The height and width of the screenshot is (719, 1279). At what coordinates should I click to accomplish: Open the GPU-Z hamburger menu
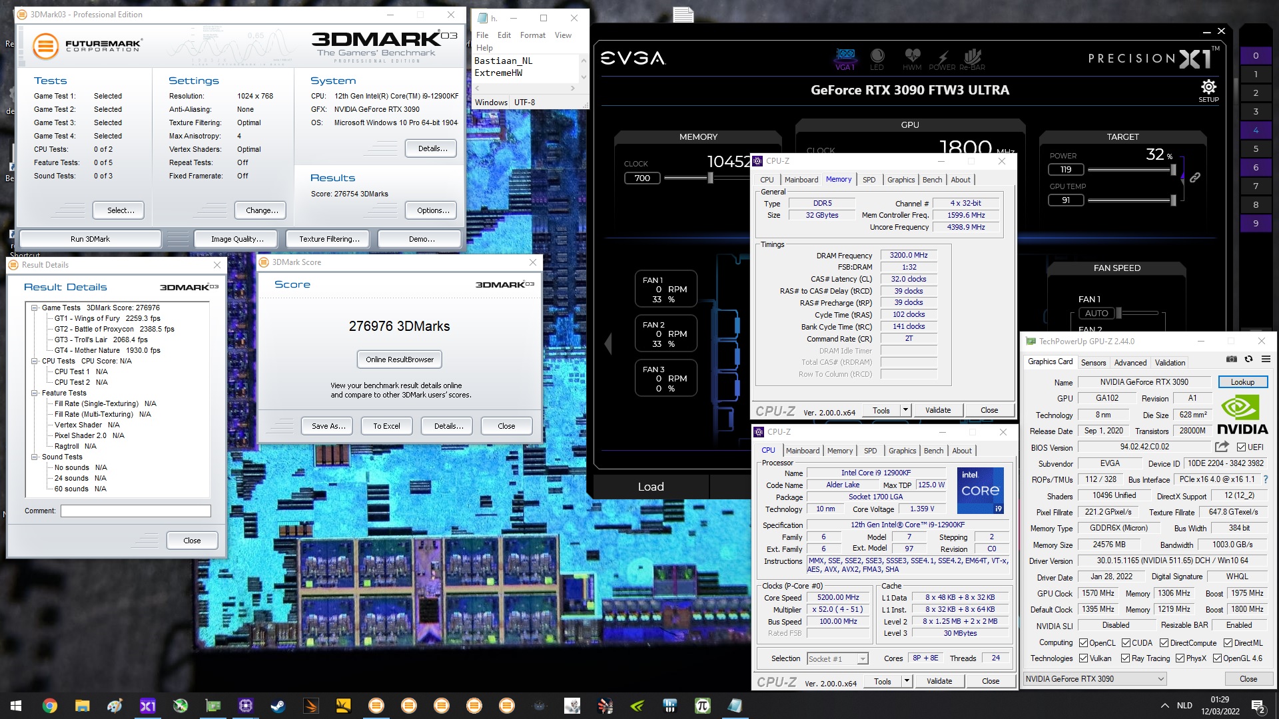point(1266,359)
